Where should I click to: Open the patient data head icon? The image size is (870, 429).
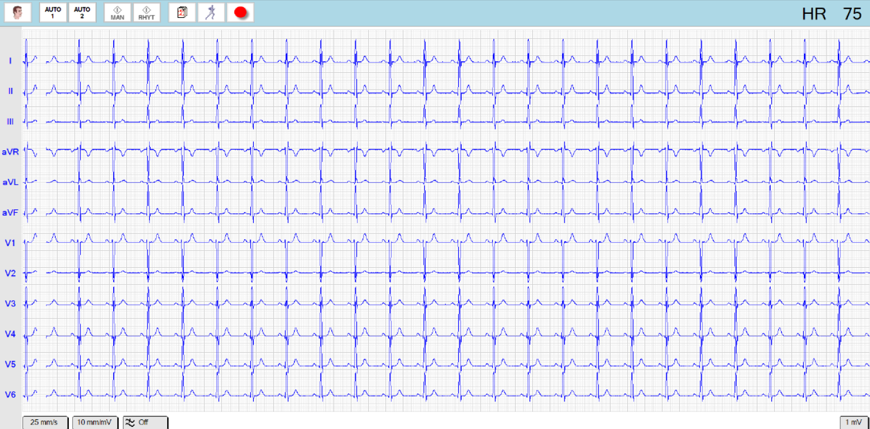point(18,13)
